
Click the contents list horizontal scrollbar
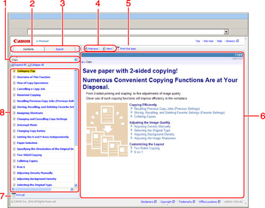pos(42,189)
